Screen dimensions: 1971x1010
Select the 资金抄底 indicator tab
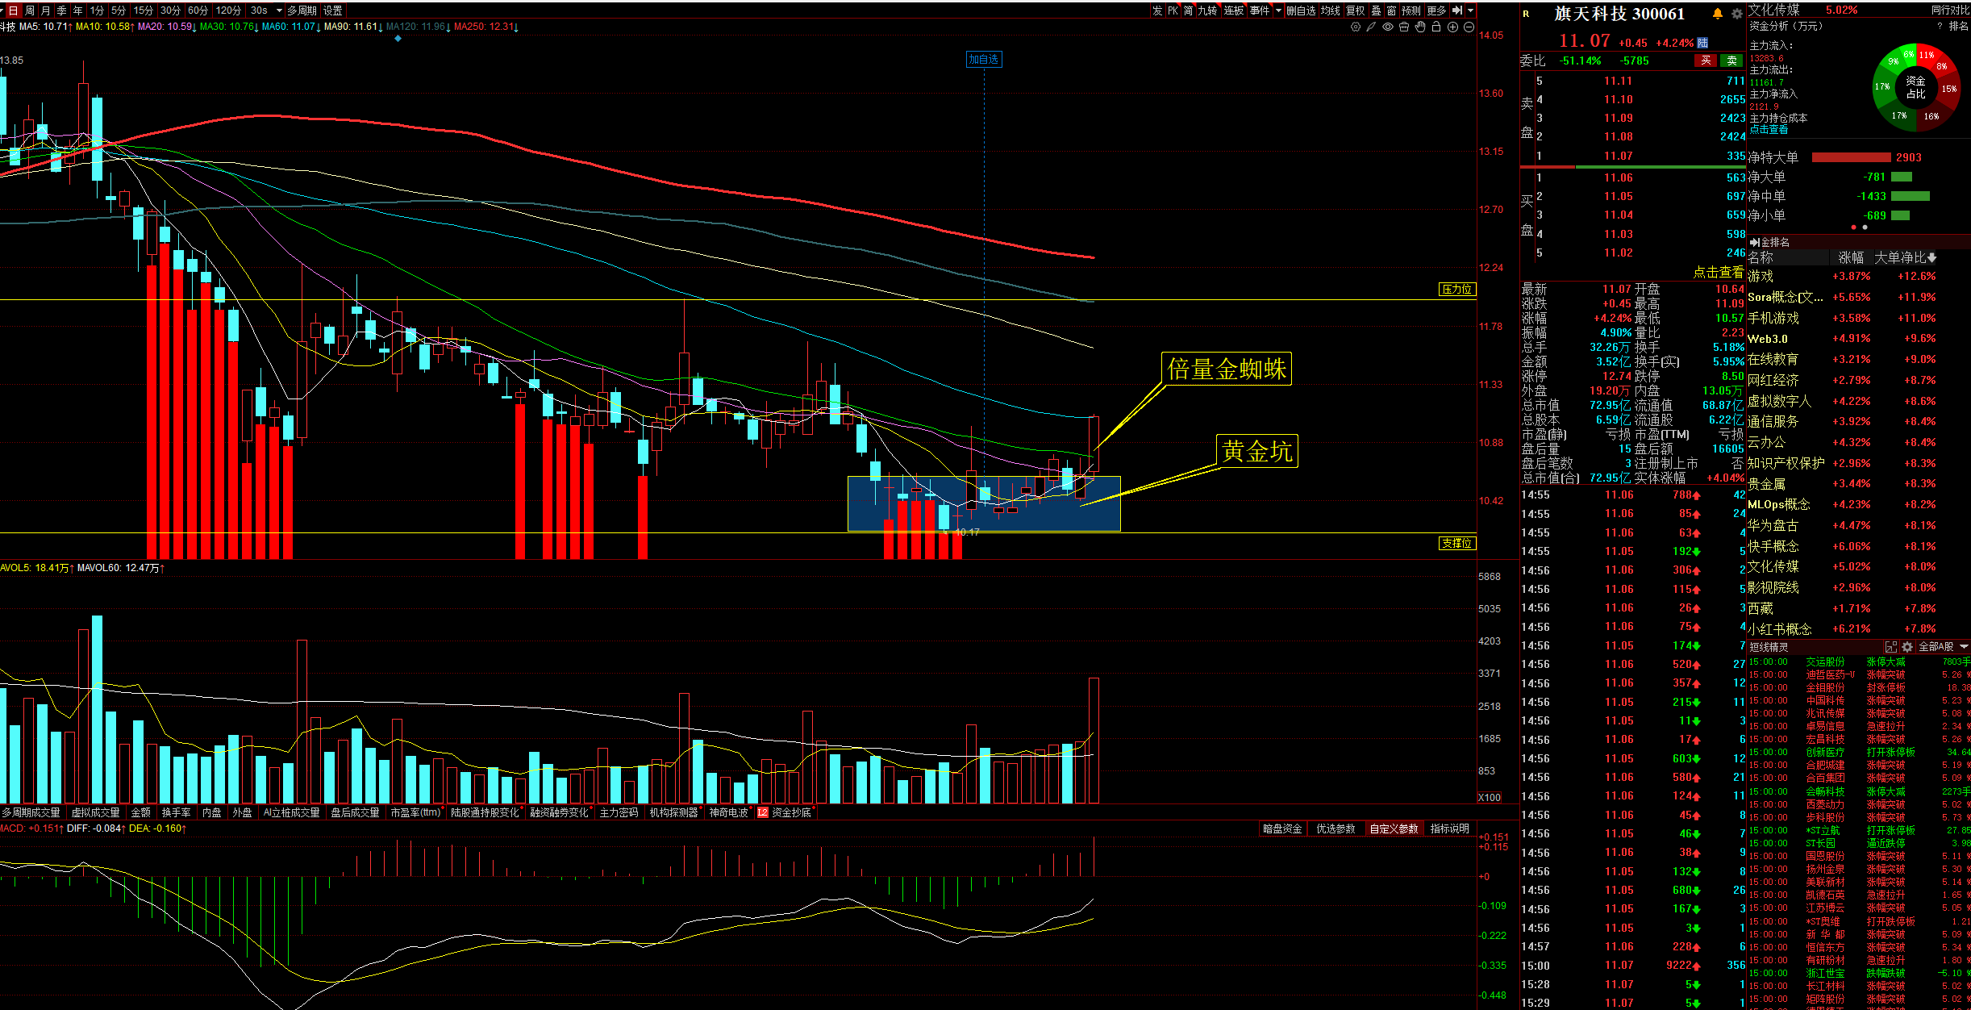[790, 812]
